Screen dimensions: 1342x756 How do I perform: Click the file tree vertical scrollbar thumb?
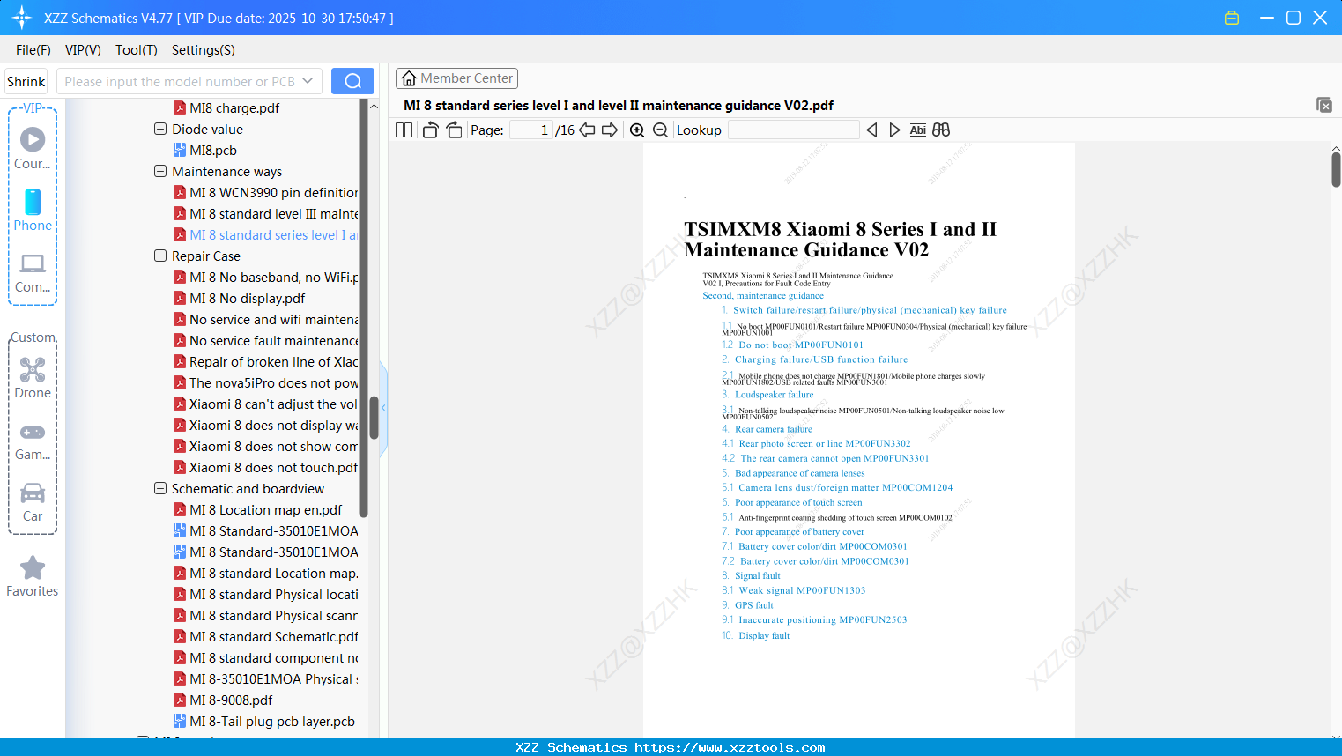[x=374, y=418]
